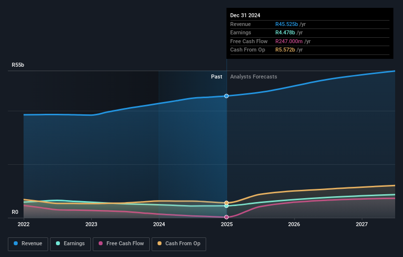The width and height of the screenshot is (403, 257).
Task: Toggle the Free Cash Flow legend series
Action: click(x=121, y=244)
